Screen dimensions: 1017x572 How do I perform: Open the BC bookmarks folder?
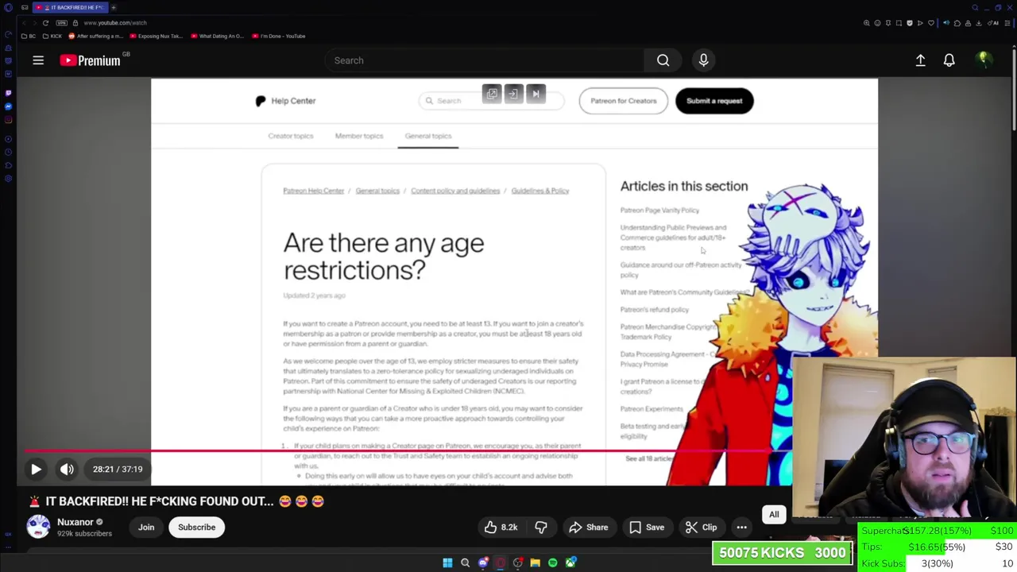coord(29,36)
